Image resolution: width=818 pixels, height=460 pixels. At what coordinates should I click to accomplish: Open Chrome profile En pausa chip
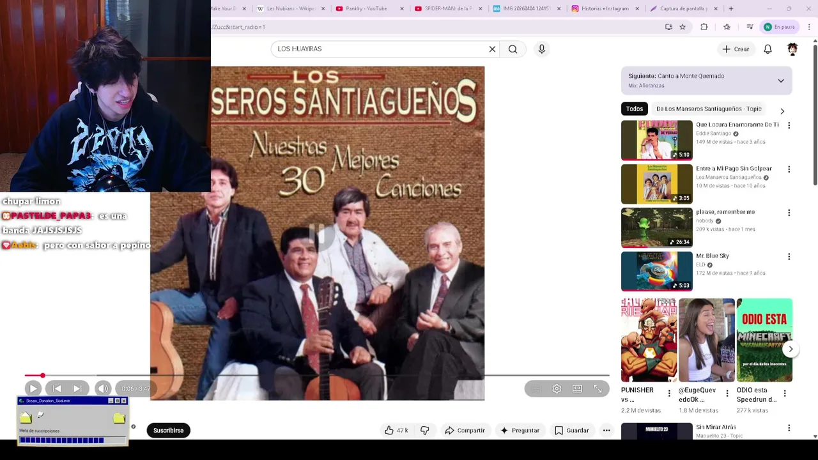(x=780, y=27)
